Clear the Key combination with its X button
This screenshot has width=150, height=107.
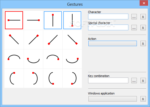(143, 81)
